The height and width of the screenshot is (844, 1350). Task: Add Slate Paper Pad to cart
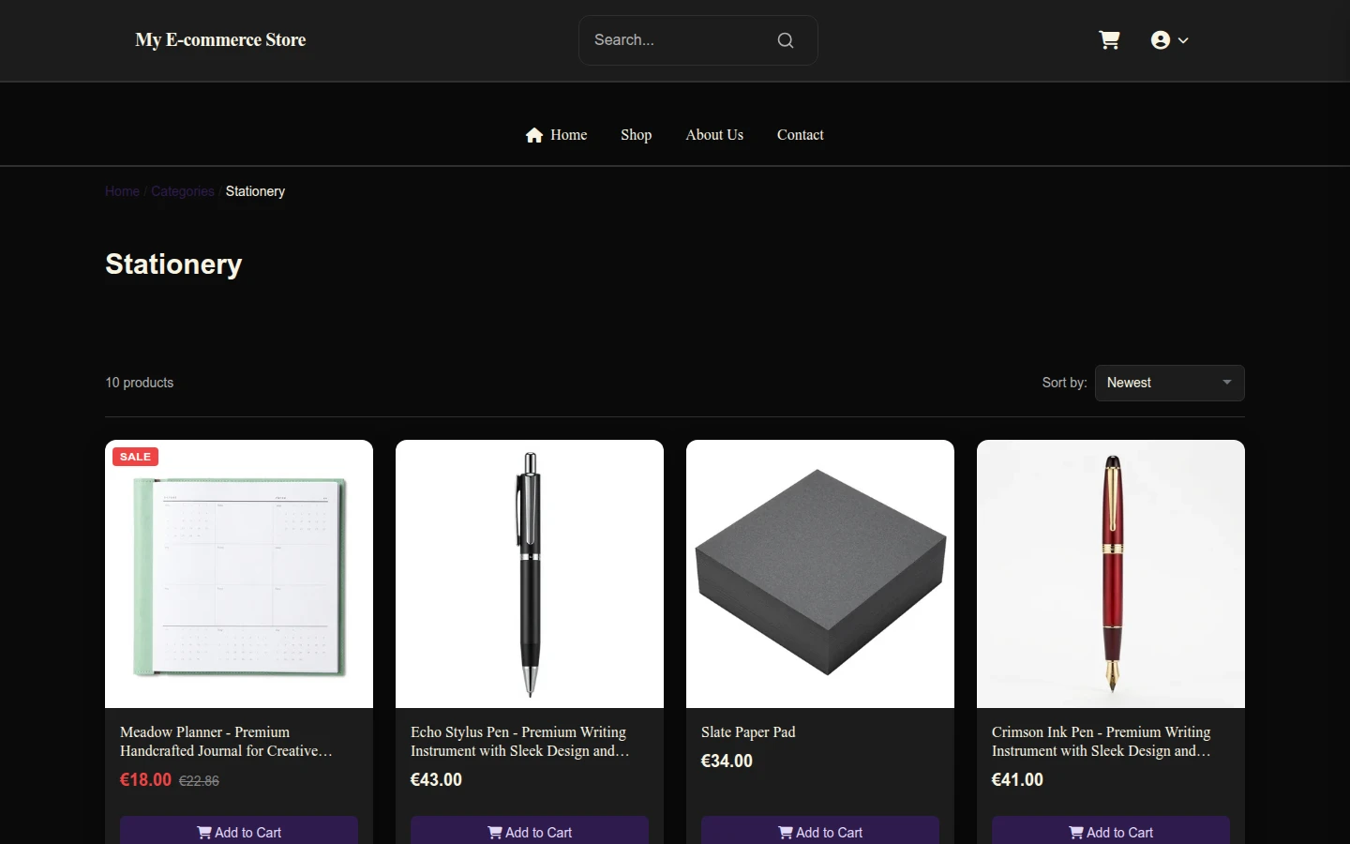[820, 832]
